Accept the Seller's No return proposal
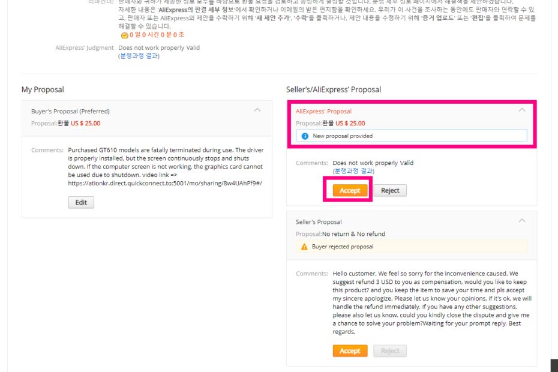Screen dimensions: 558x372 tap(350, 351)
